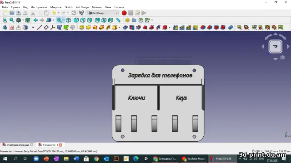291x163 pixels.
Task: Toggle the bounding box icon
Action: click(28, 20)
